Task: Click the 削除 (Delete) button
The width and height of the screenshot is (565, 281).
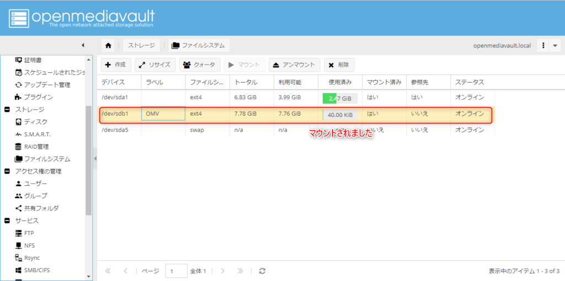Action: (x=339, y=65)
